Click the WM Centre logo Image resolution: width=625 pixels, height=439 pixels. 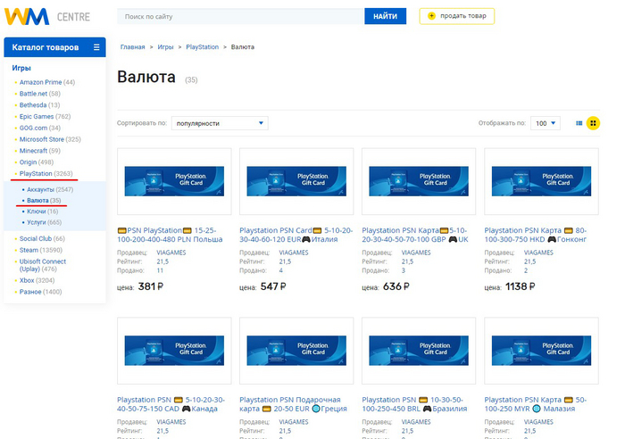(x=47, y=17)
